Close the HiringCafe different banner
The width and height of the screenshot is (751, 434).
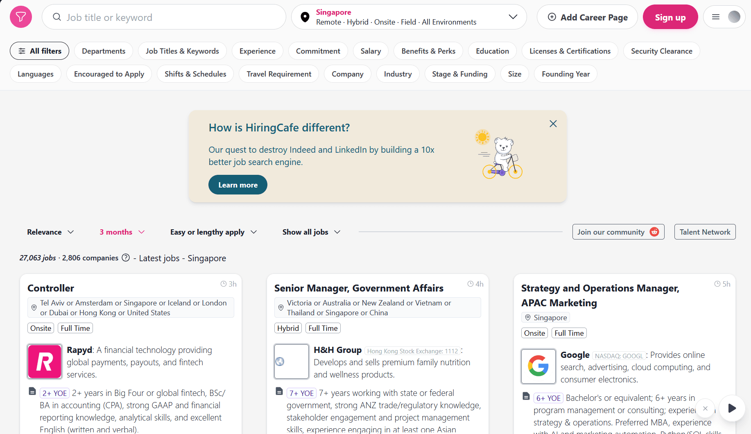coord(553,124)
